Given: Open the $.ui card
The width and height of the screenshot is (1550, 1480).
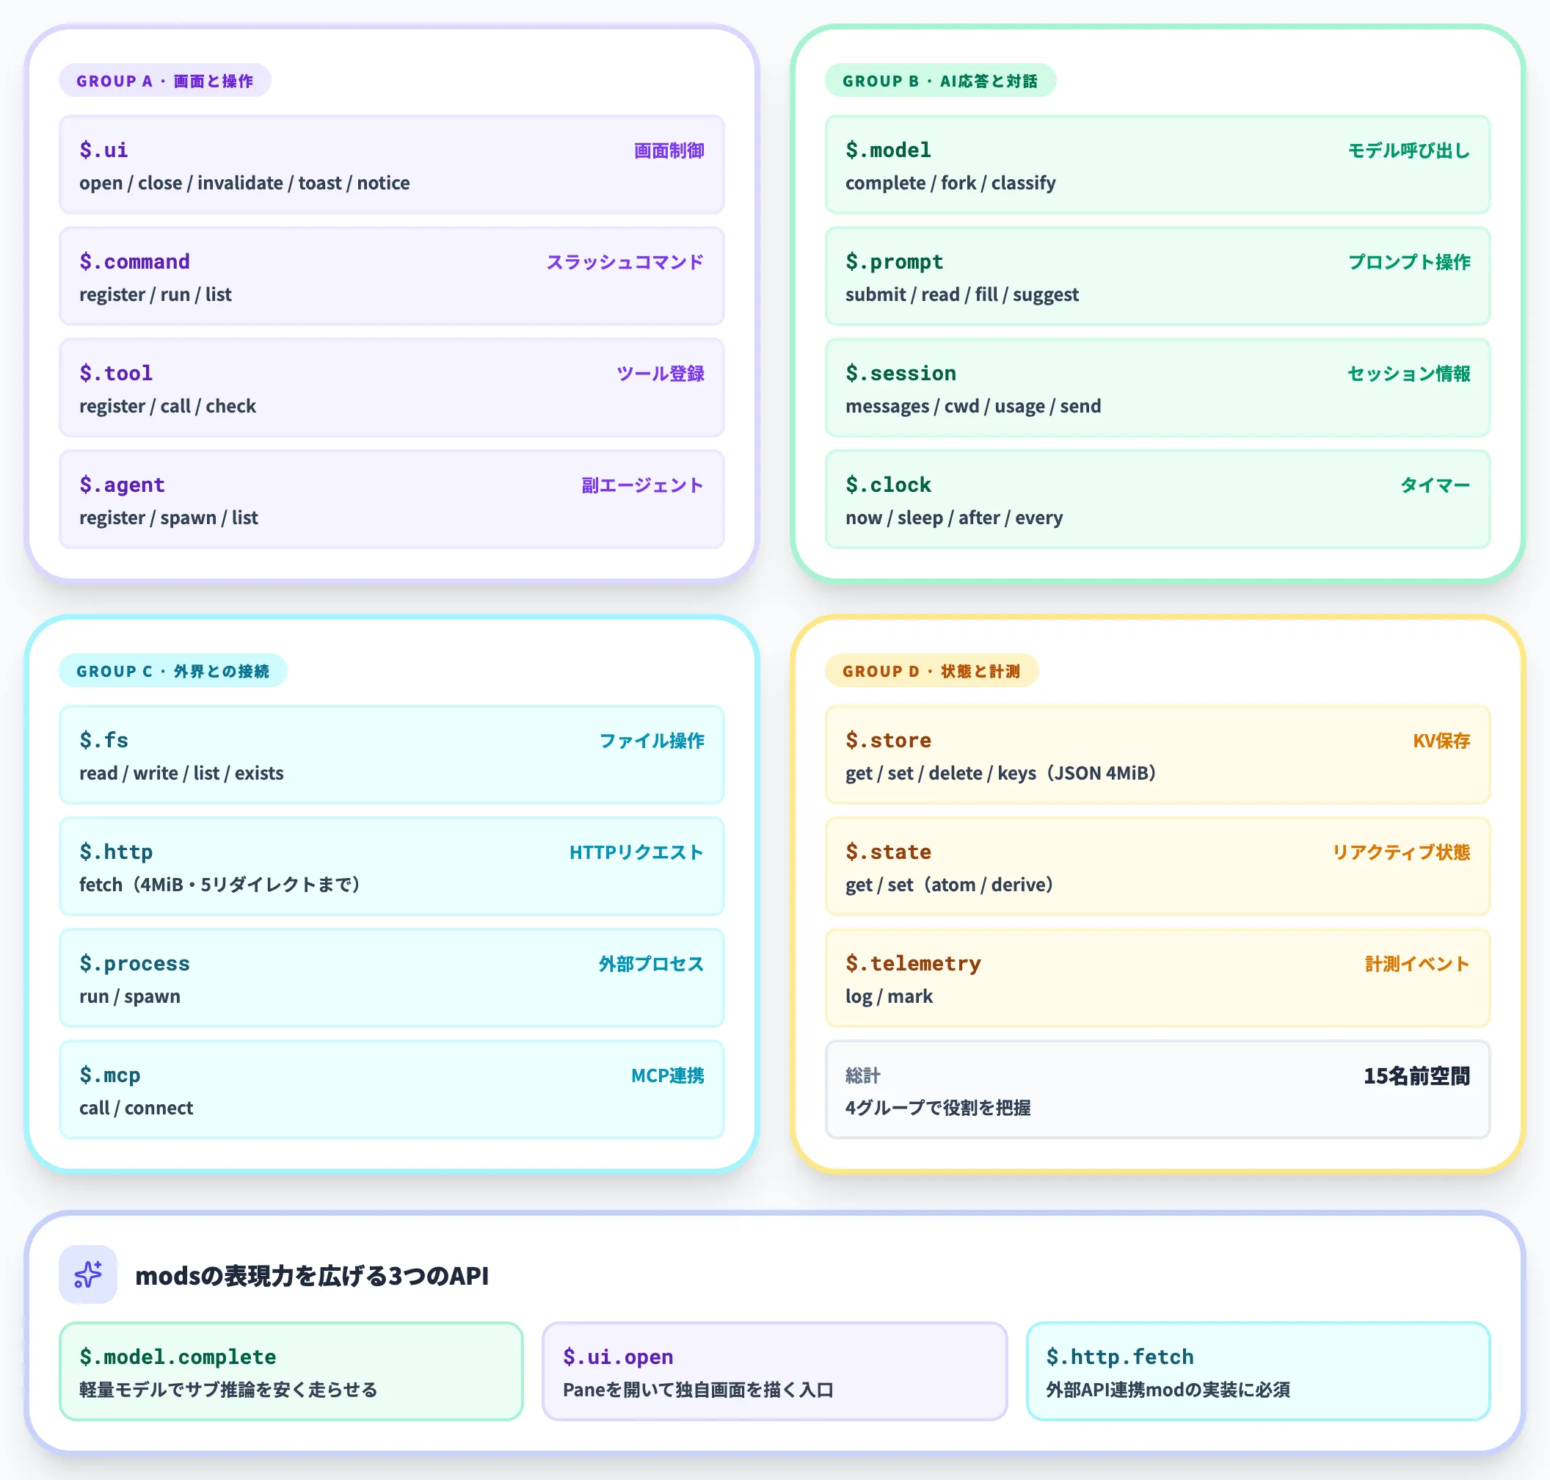Looking at the screenshot, I should (x=392, y=165).
